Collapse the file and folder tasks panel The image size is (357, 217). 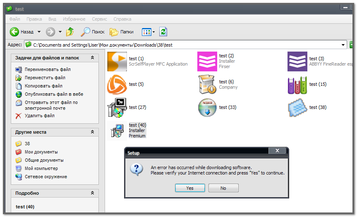92,58
